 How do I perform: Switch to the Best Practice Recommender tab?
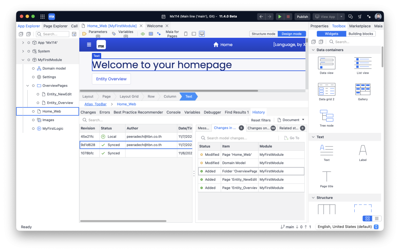pyautogui.click(x=138, y=112)
